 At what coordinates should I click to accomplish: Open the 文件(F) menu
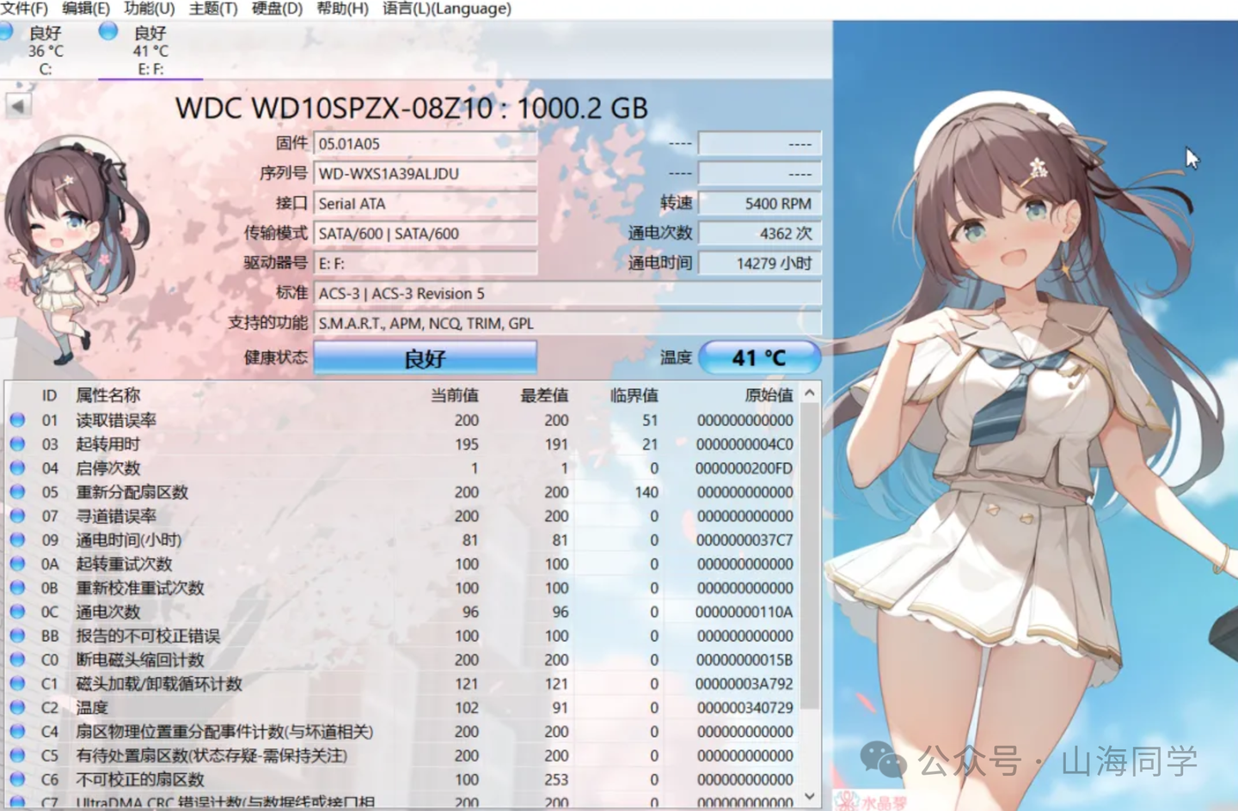point(25,9)
